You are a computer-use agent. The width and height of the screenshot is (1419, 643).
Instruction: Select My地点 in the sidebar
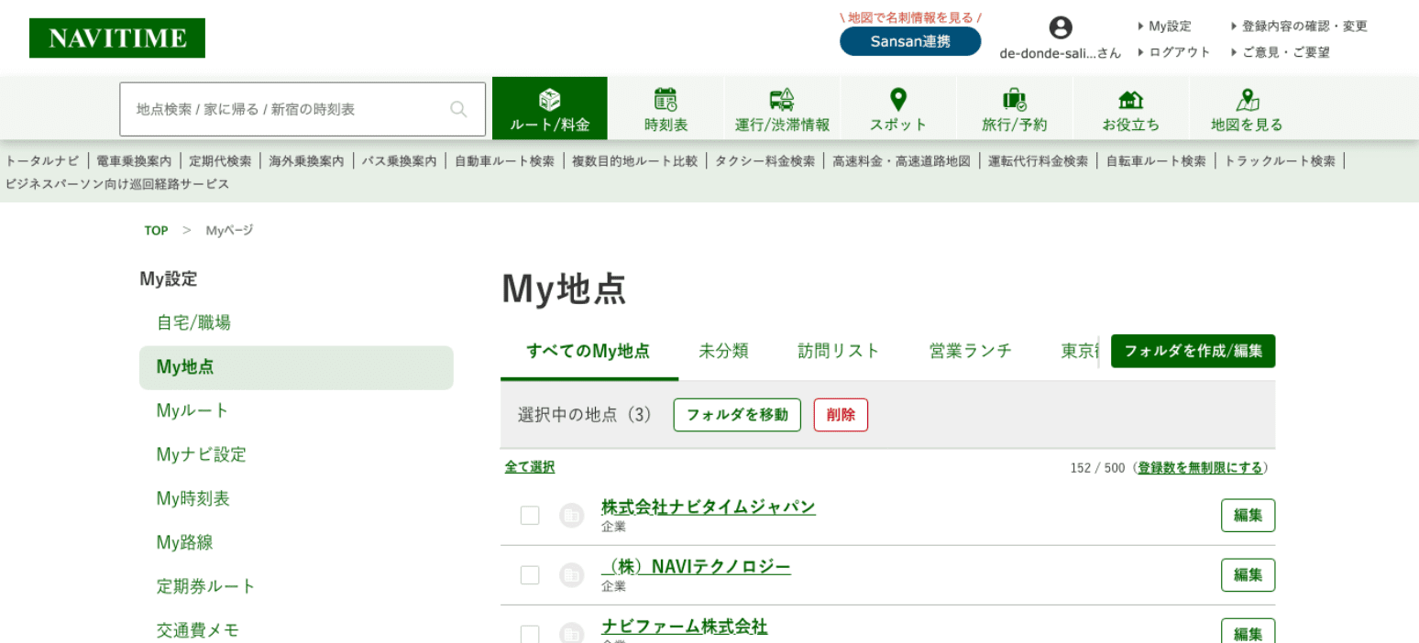[296, 367]
